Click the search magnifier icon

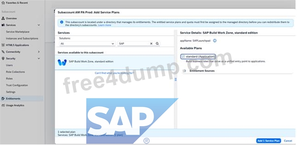157,43
